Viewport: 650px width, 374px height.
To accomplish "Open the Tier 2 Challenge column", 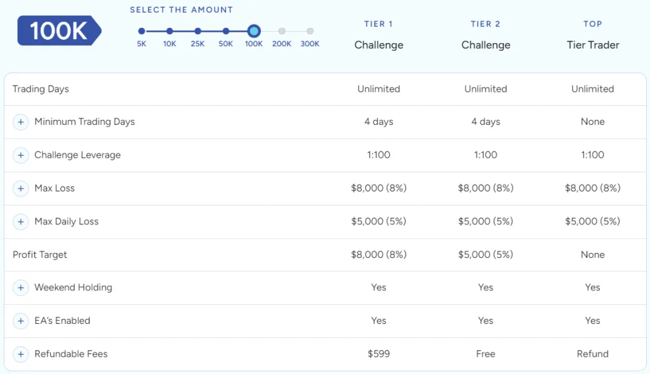I will point(486,35).
